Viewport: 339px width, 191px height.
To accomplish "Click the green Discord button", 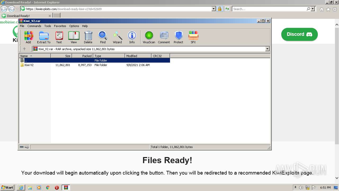I will [299, 34].
